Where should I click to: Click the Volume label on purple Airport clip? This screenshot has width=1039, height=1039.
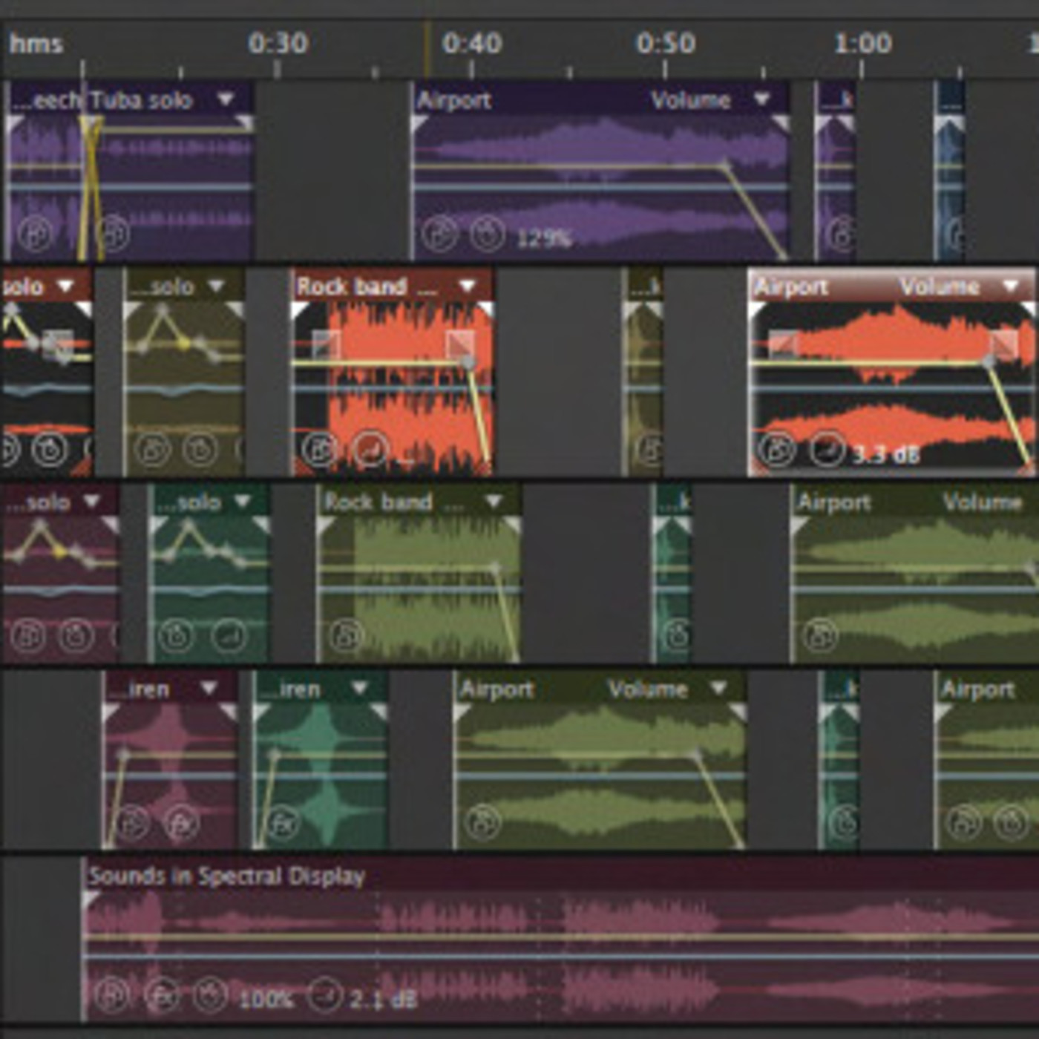[690, 100]
